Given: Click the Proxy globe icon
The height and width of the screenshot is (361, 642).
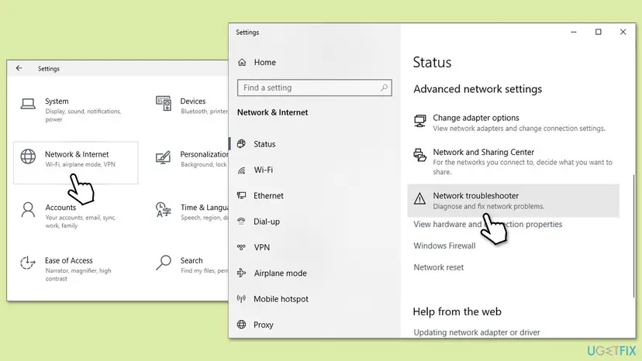Looking at the screenshot, I should point(242,325).
